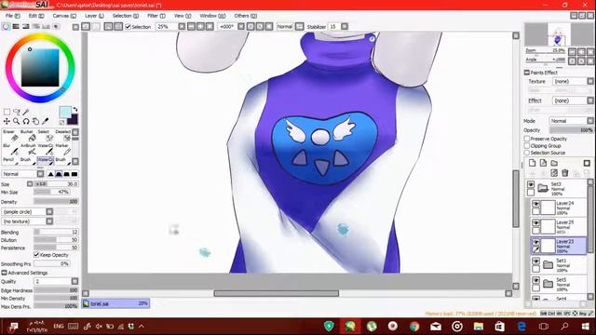Select the Magic Wand tool
Viewport: 596px width, 335px height.
coord(26,112)
